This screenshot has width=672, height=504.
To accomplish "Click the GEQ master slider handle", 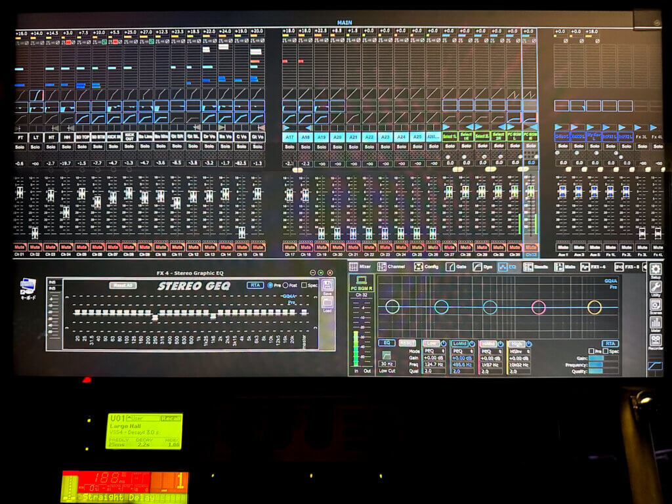I will (x=304, y=312).
